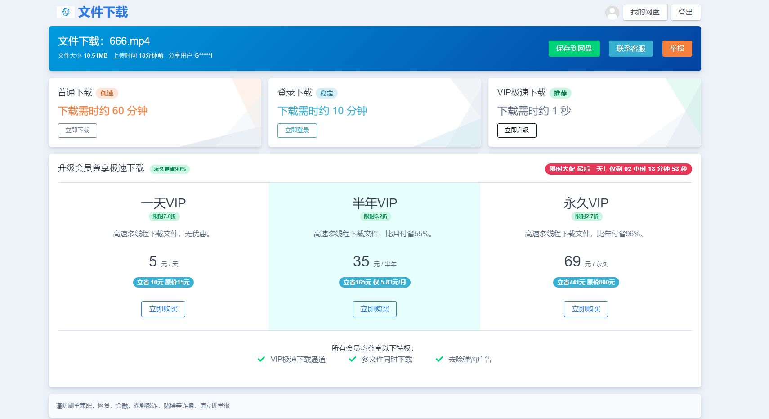The width and height of the screenshot is (769, 419).
Task: Click the 稳定 badge on 登录下载 card
Action: (x=327, y=93)
